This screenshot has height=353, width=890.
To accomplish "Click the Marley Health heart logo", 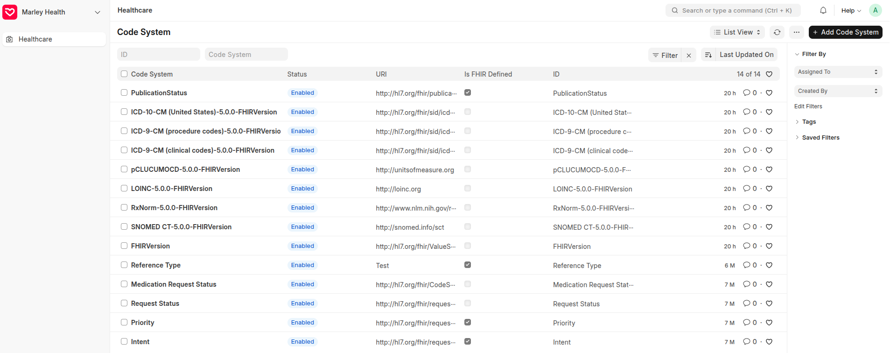I will [x=10, y=12].
